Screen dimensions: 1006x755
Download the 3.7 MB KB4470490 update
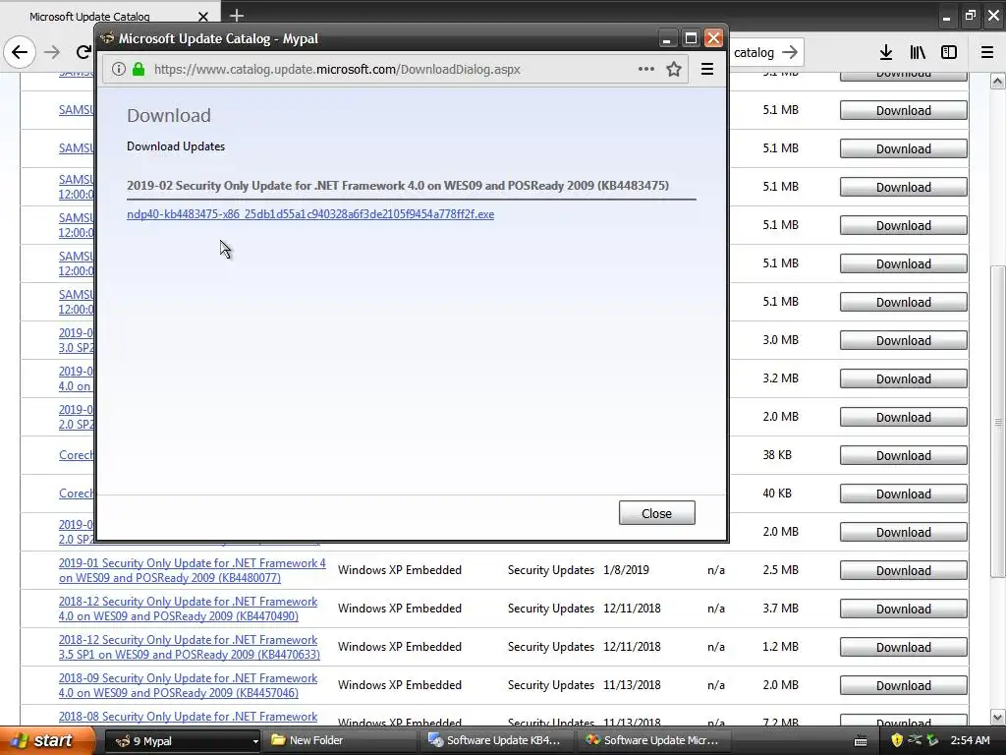tap(904, 609)
